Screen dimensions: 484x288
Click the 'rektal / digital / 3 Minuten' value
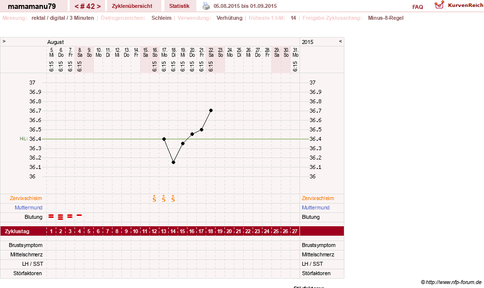point(63,18)
